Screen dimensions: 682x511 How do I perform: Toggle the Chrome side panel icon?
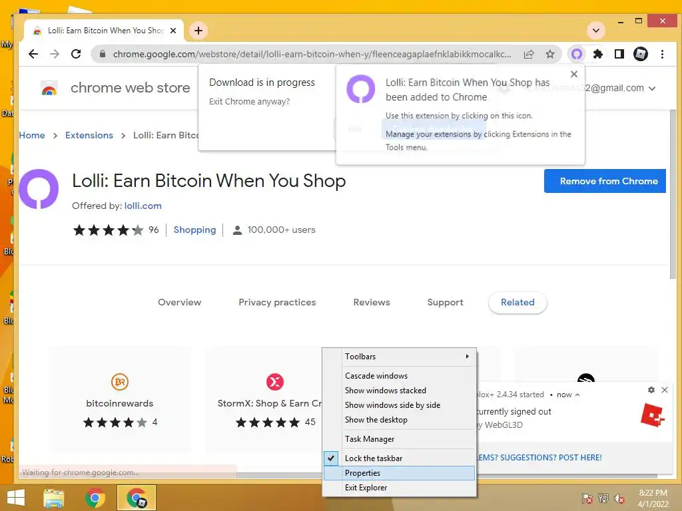(619, 54)
